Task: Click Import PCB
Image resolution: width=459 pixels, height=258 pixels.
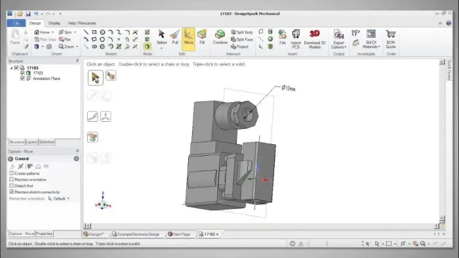Action: click(x=296, y=39)
